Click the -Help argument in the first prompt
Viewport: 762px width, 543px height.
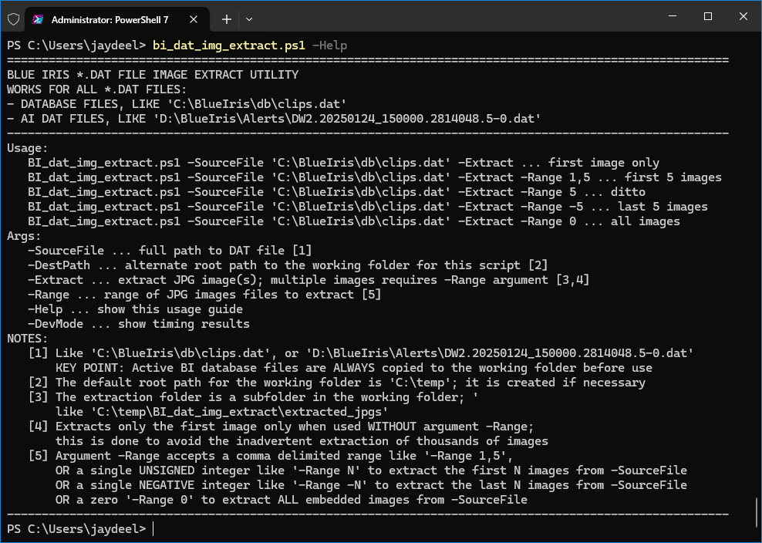(x=330, y=46)
